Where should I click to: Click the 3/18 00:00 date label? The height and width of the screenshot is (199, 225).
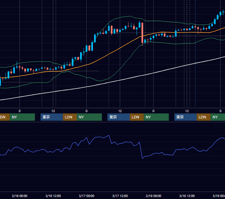(x=154, y=196)
